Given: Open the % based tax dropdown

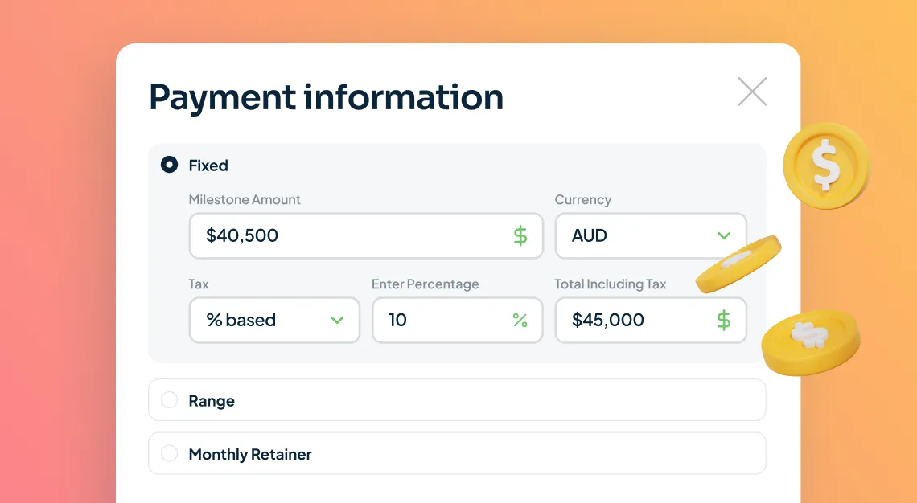Looking at the screenshot, I should click(274, 320).
